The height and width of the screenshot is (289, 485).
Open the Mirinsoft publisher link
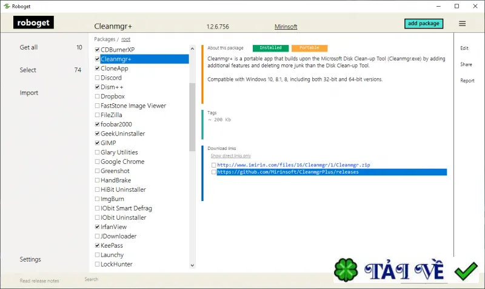coord(286,27)
